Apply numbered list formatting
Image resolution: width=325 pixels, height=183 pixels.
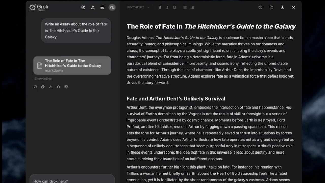(x=192, y=7)
